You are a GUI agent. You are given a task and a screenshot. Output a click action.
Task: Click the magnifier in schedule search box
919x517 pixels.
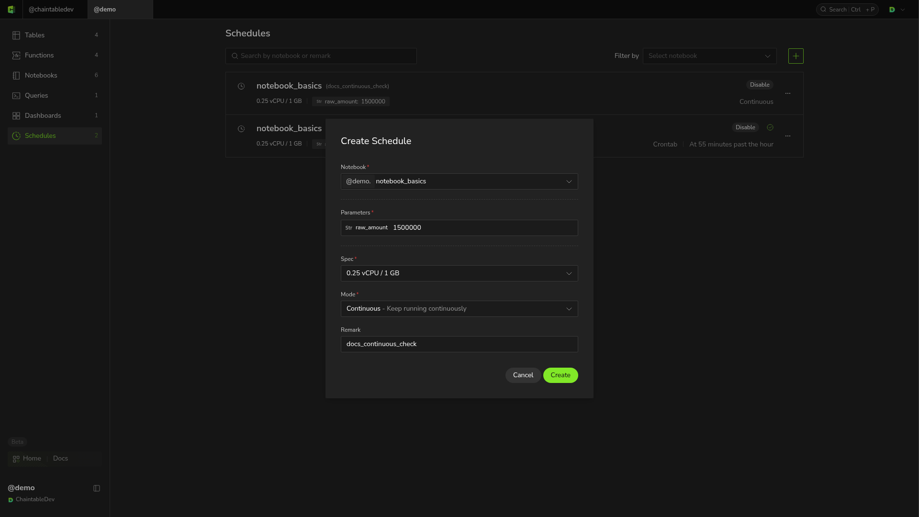[x=235, y=56]
